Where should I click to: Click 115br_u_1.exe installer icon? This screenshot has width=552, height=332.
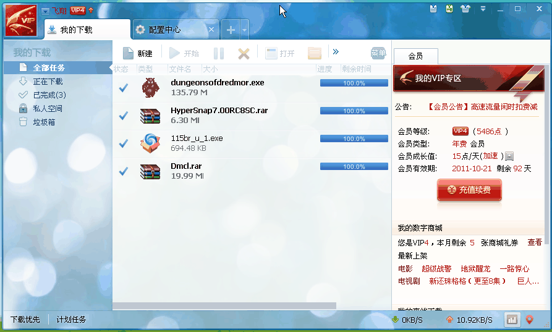[150, 143]
